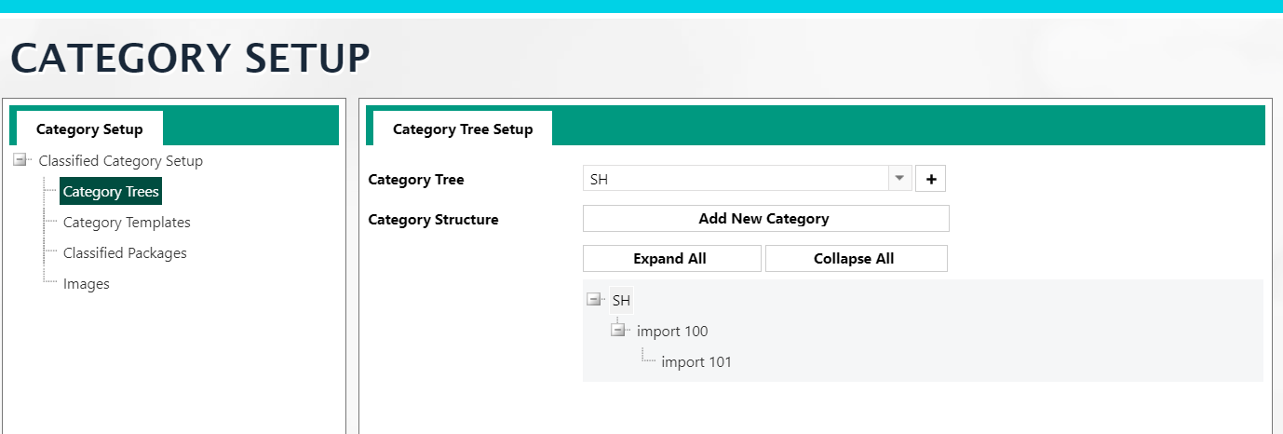Open the Category Tree dropdown arrow
The height and width of the screenshot is (434, 1283).
[x=899, y=179]
